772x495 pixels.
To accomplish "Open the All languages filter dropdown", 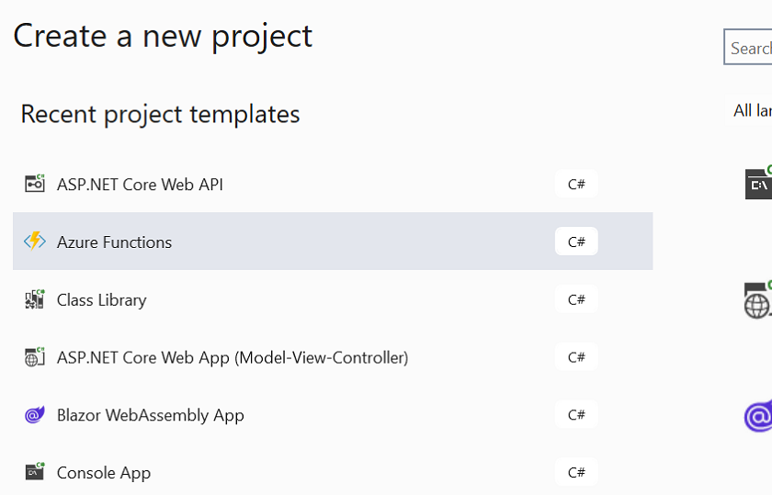I will coord(752,111).
